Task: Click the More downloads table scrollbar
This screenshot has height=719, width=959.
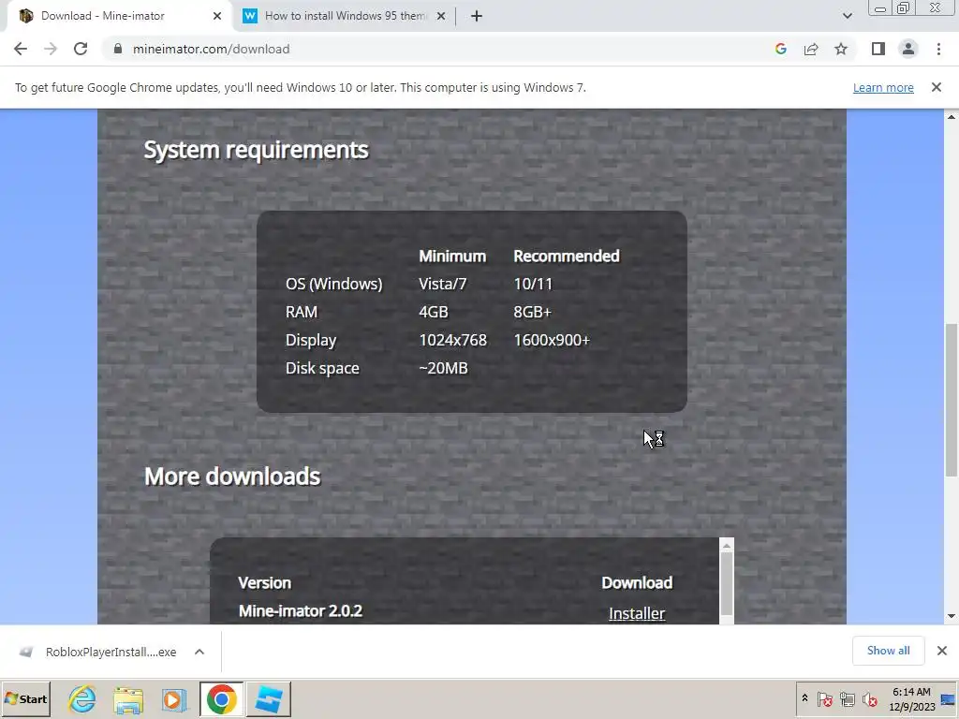Action: coord(727,584)
